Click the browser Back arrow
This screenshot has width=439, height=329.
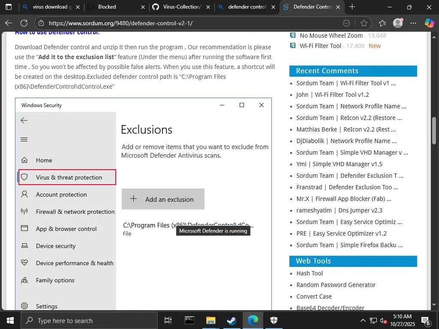[9, 23]
